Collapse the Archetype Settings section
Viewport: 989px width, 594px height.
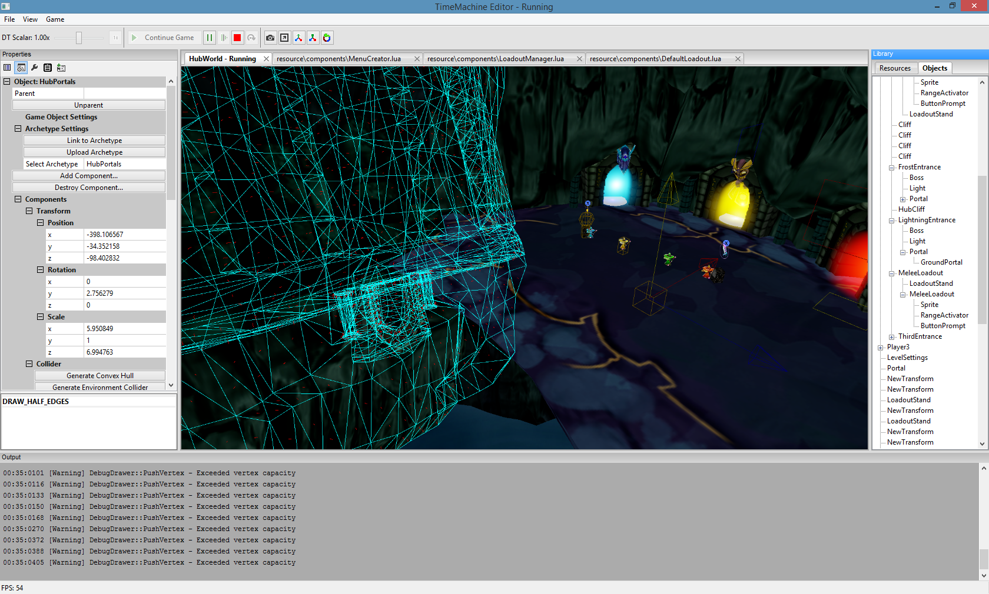pos(18,129)
